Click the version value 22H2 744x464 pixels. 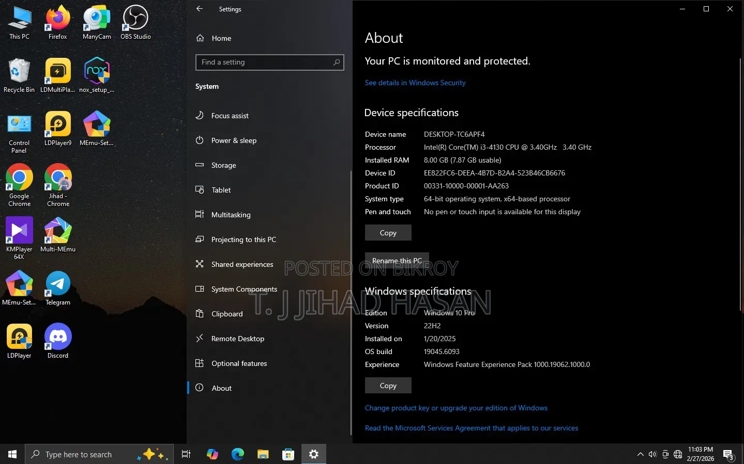click(x=432, y=326)
